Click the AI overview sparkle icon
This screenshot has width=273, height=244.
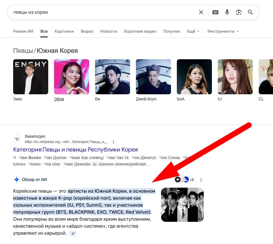point(17,179)
